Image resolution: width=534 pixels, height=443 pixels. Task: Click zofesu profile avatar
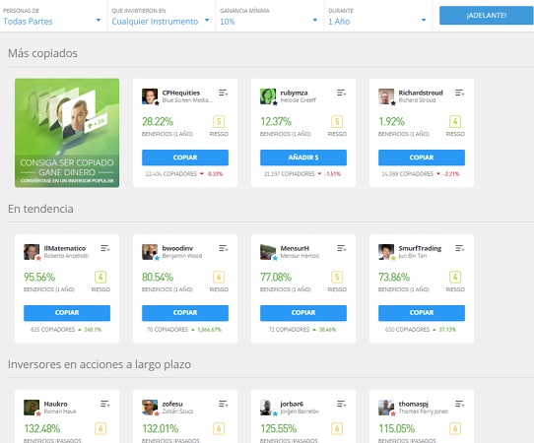[150, 408]
